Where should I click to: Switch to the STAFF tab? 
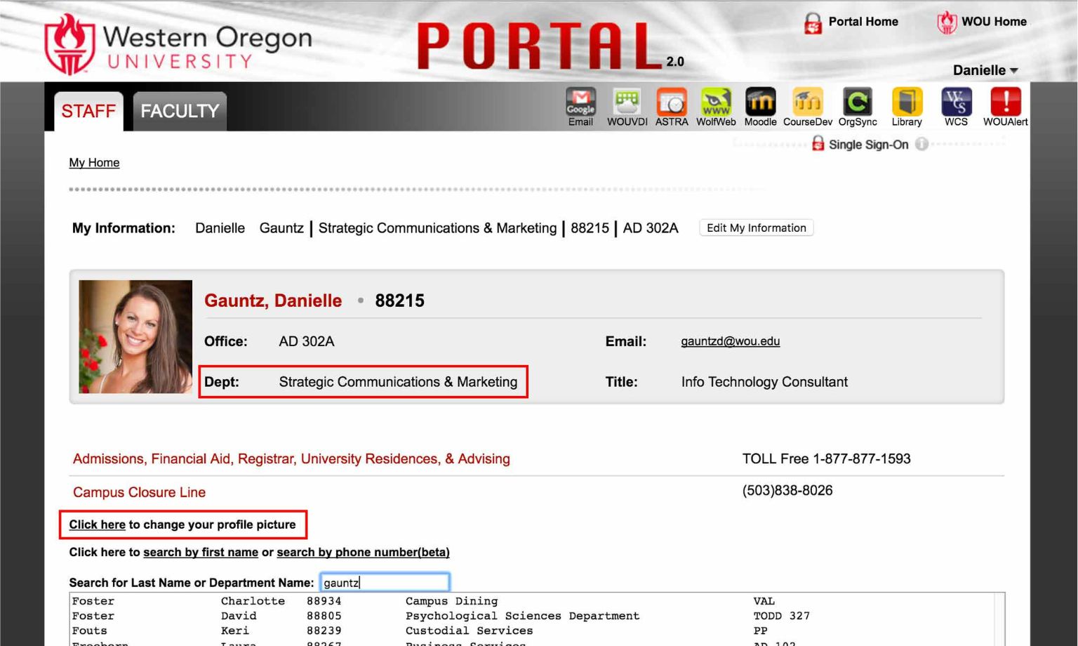pos(88,111)
